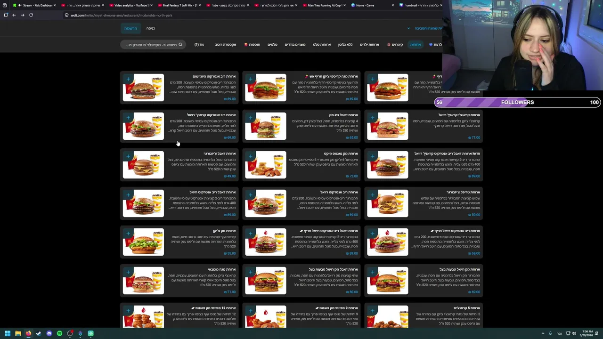Open Steam from the taskbar
This screenshot has width=603, height=339.
coord(39,333)
